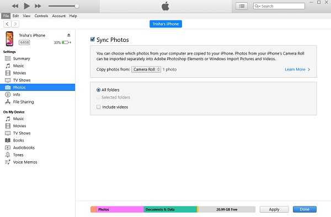Follow the Learn More link
Viewport: 331px width, 217px height.
coord(295,69)
